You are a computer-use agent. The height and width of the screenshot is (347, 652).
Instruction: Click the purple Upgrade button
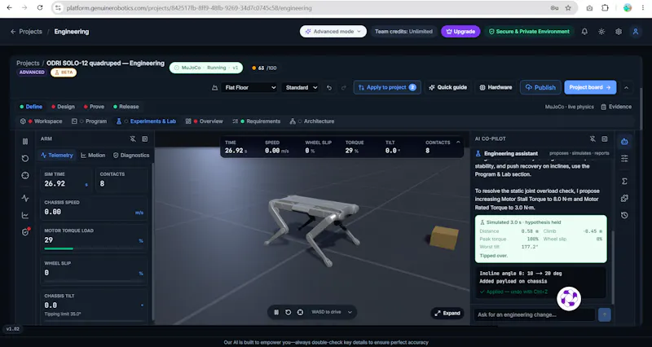coord(460,32)
